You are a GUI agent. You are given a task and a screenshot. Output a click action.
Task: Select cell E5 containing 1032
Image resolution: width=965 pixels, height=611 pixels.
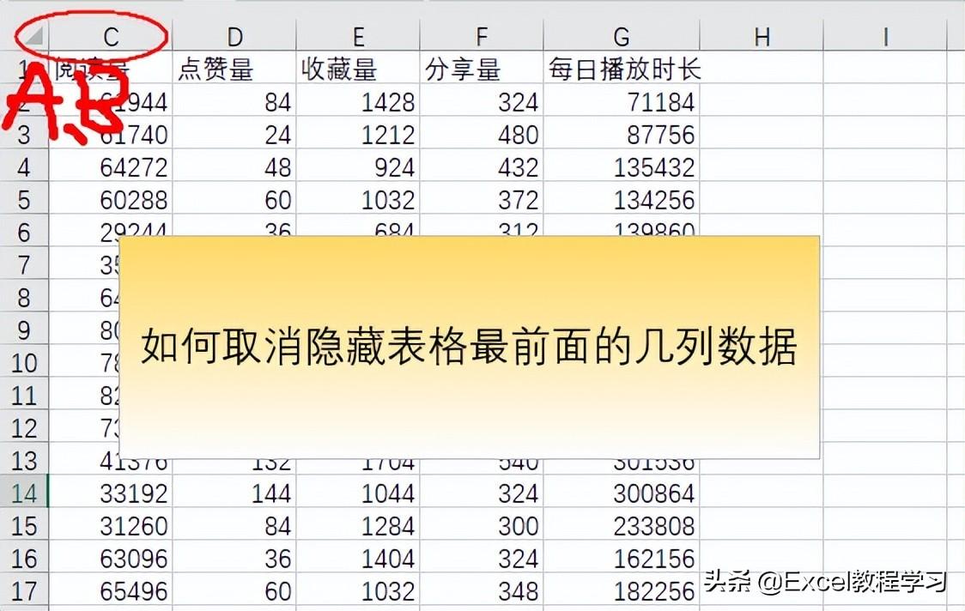(358, 199)
